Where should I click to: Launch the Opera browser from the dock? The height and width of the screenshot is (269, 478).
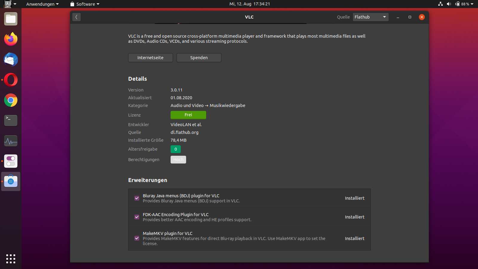coord(11,80)
